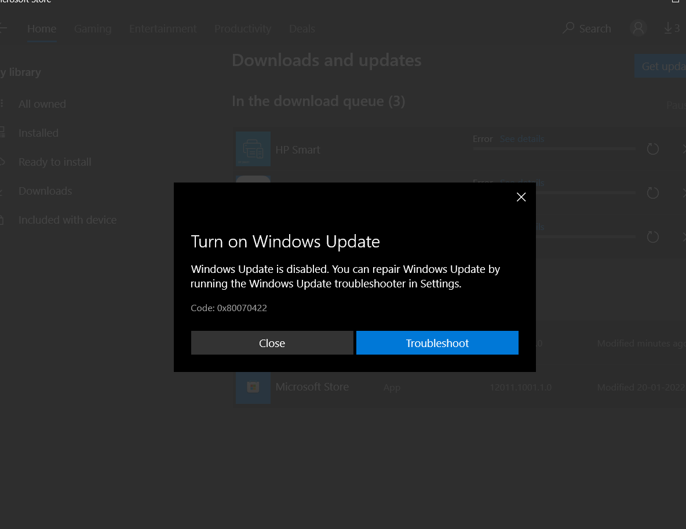This screenshot has width=686, height=529.
Task: Switch to the Entertainment tab
Action: [163, 28]
